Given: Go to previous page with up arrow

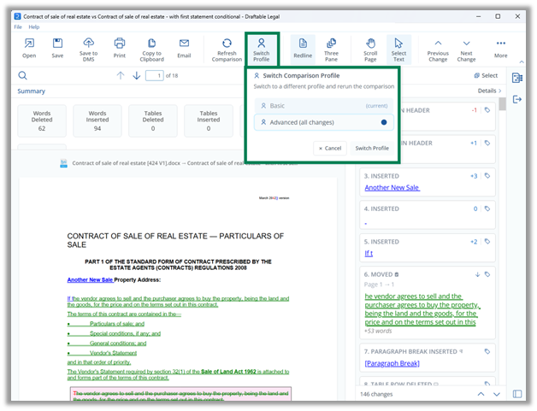Looking at the screenshot, I should tap(121, 75).
